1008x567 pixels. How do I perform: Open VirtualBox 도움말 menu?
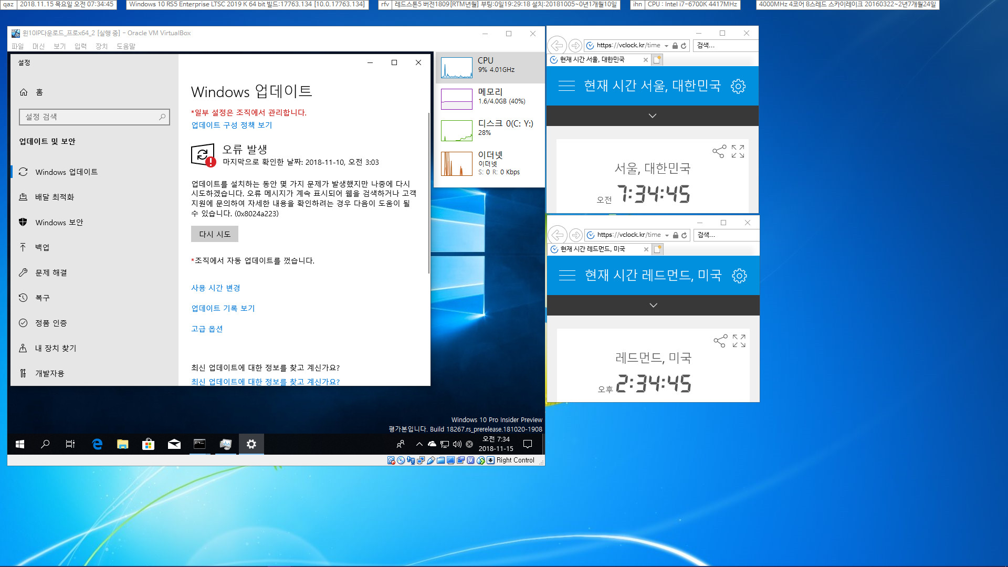point(126,46)
